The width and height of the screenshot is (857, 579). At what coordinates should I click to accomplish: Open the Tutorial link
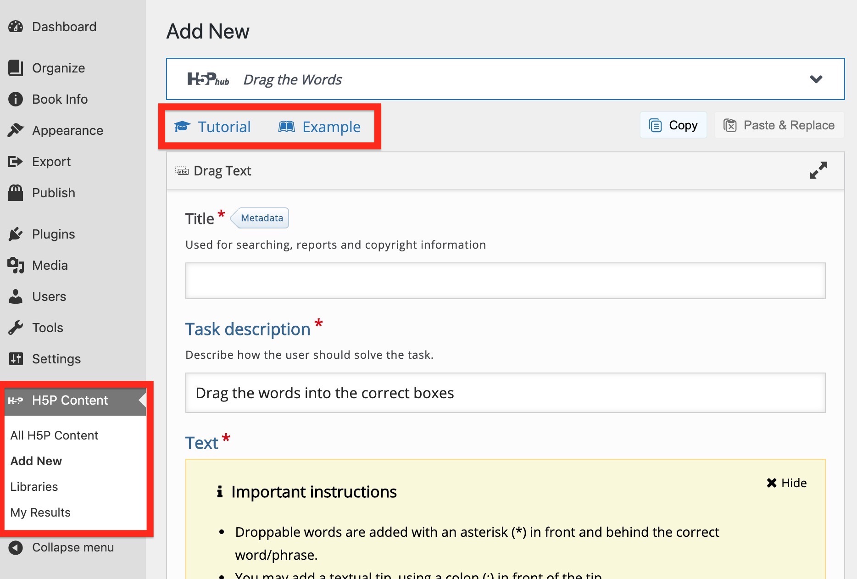213,127
